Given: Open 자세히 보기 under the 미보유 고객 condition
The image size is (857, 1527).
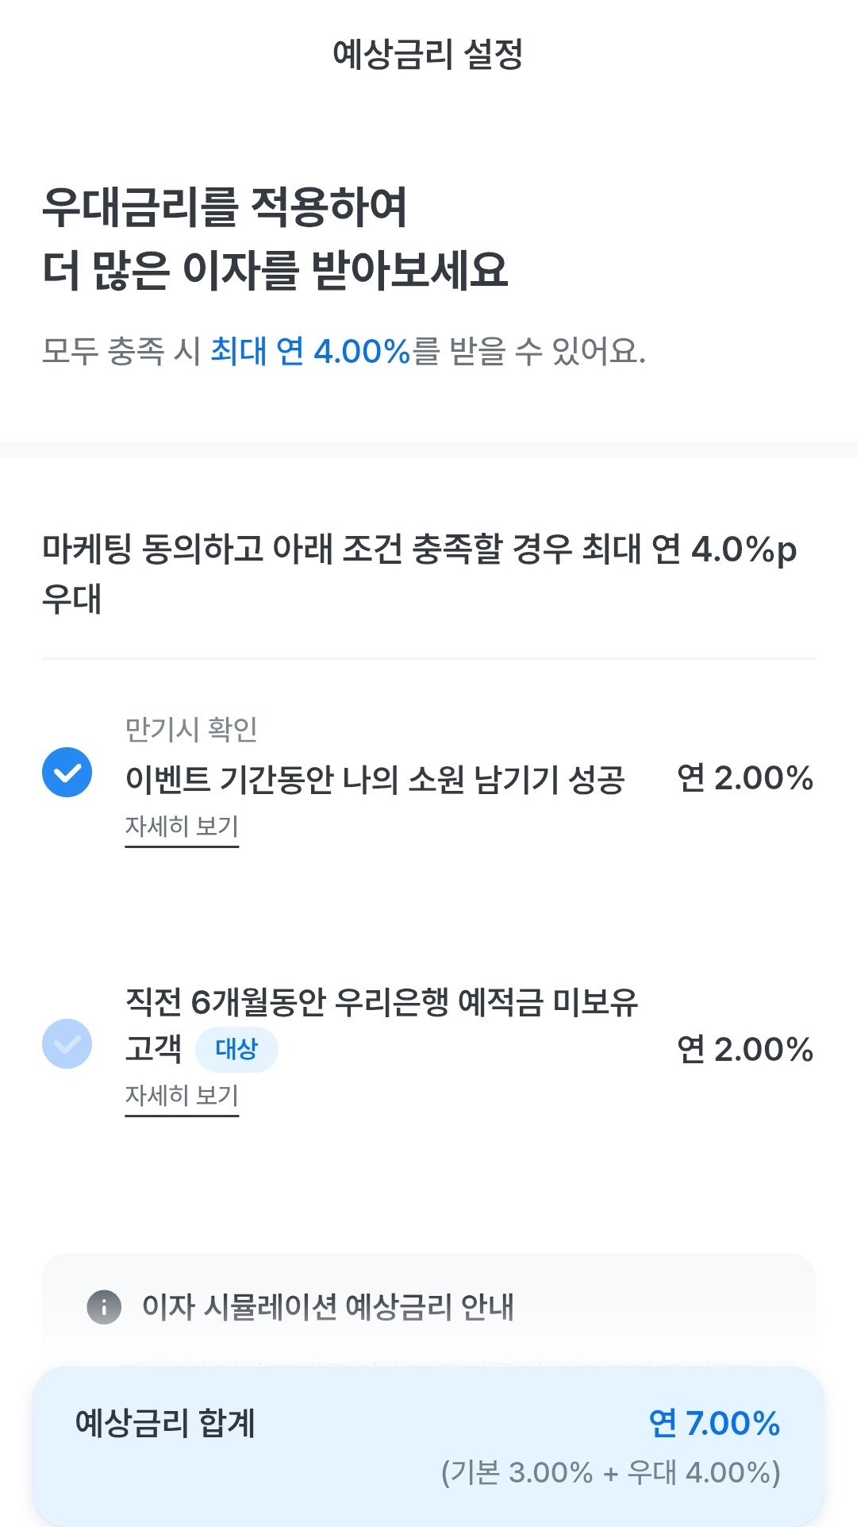Looking at the screenshot, I should (x=182, y=1096).
